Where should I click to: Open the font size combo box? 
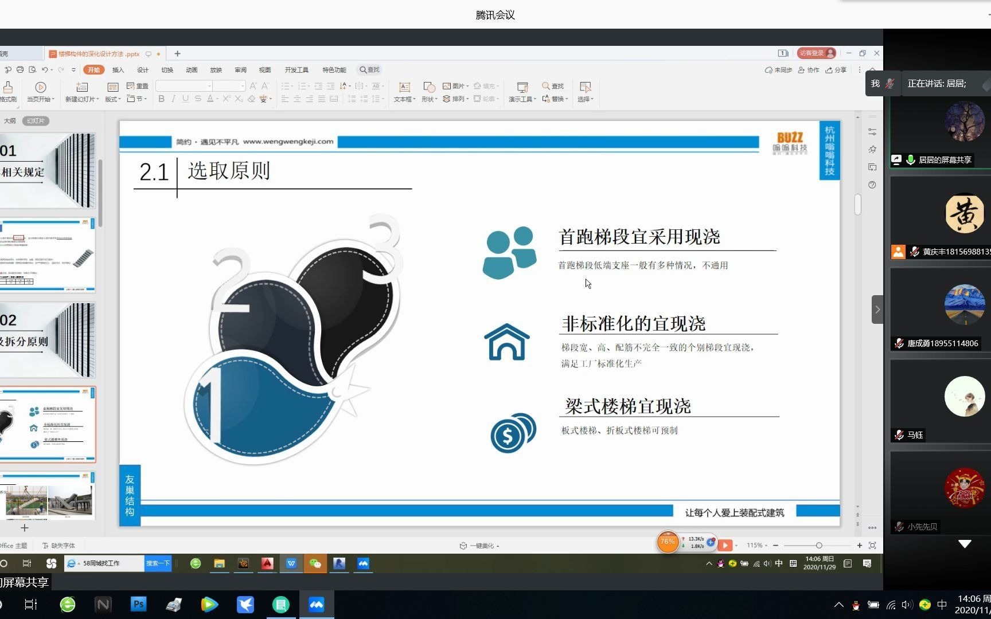coord(229,86)
